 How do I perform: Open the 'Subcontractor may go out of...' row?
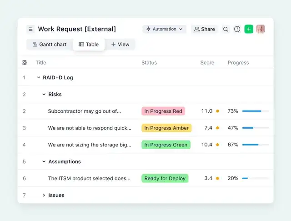tap(85, 111)
